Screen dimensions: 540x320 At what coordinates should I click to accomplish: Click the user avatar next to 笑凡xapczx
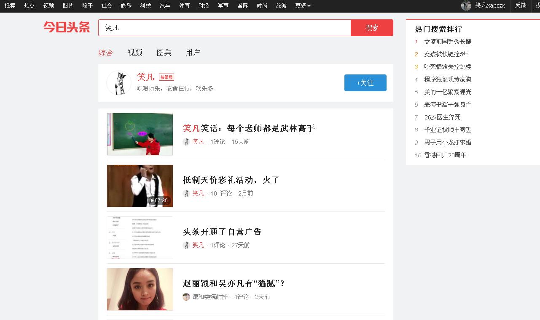point(466,5)
